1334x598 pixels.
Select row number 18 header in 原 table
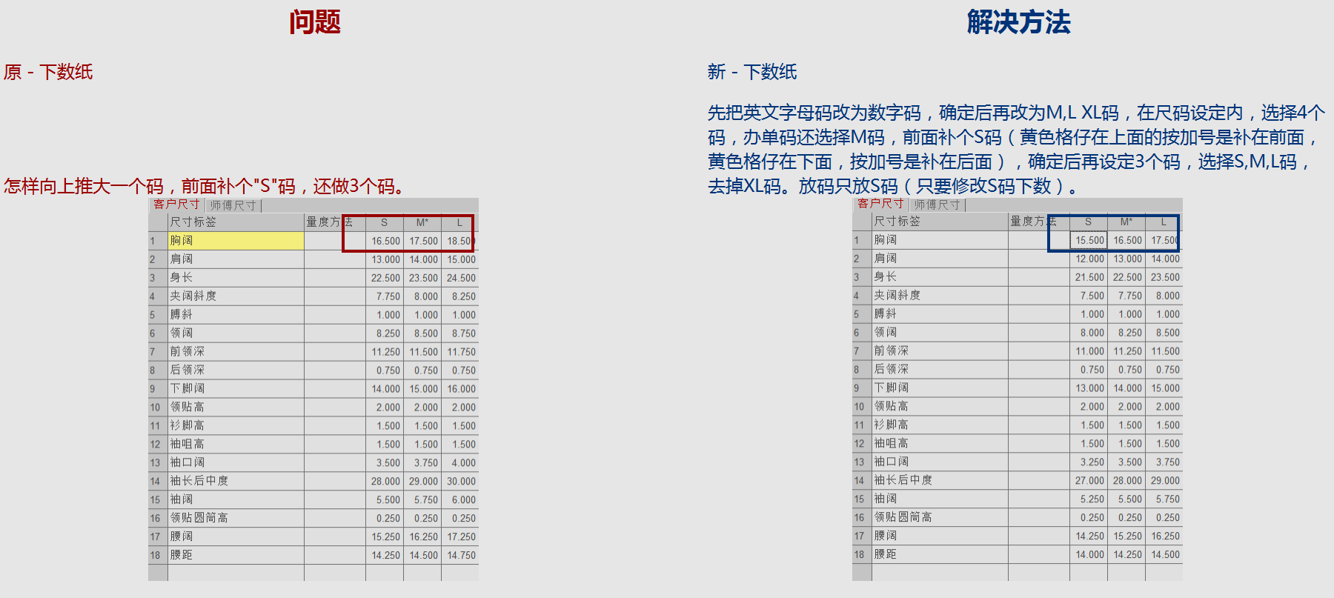156,555
